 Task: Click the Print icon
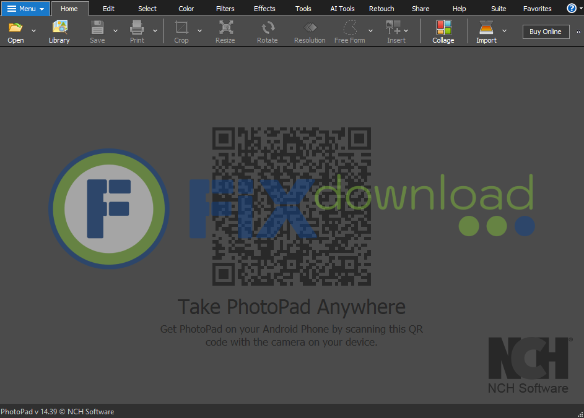[137, 28]
